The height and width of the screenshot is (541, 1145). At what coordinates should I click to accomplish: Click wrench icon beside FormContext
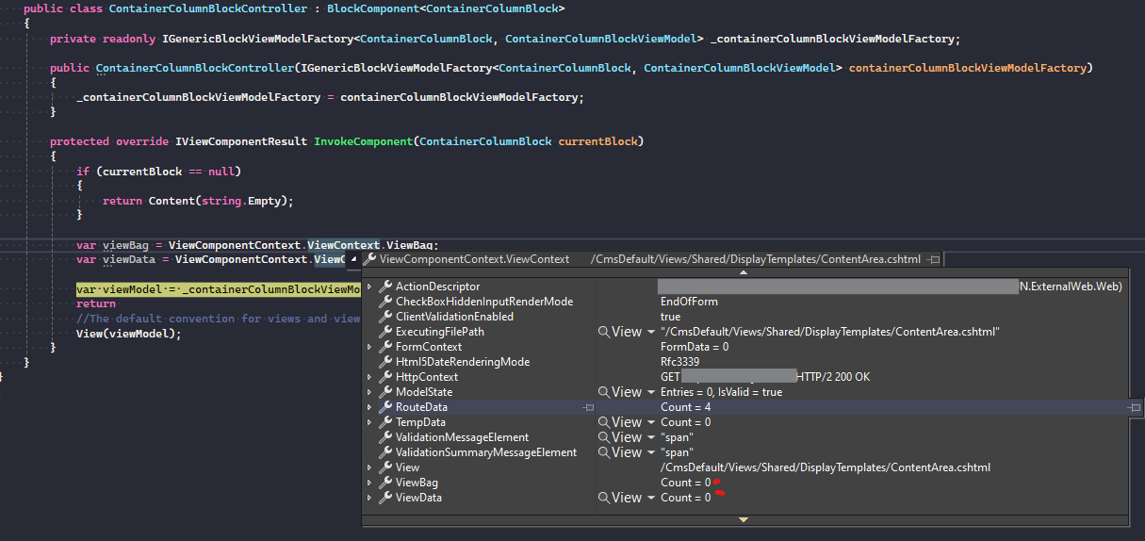[x=385, y=347]
